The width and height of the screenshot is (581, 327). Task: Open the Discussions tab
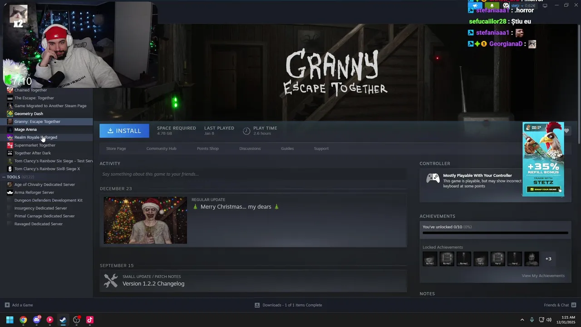coord(250,149)
